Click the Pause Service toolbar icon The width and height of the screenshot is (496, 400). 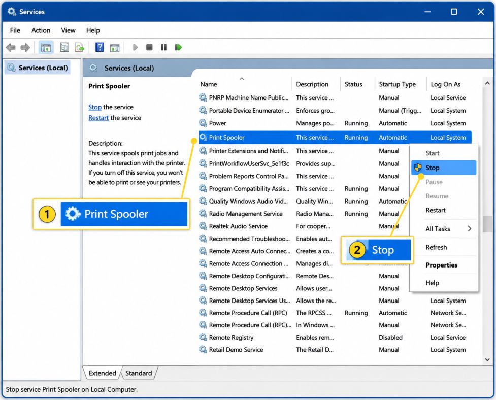point(163,47)
